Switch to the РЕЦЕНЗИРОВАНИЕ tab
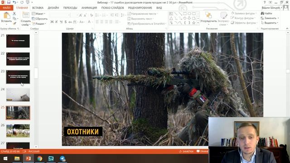Screen dimensions: 290x163 click(140, 8)
